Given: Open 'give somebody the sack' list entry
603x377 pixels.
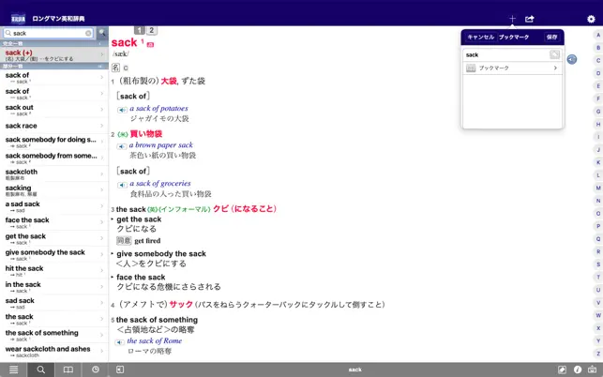Looking at the screenshot, I should (x=53, y=255).
